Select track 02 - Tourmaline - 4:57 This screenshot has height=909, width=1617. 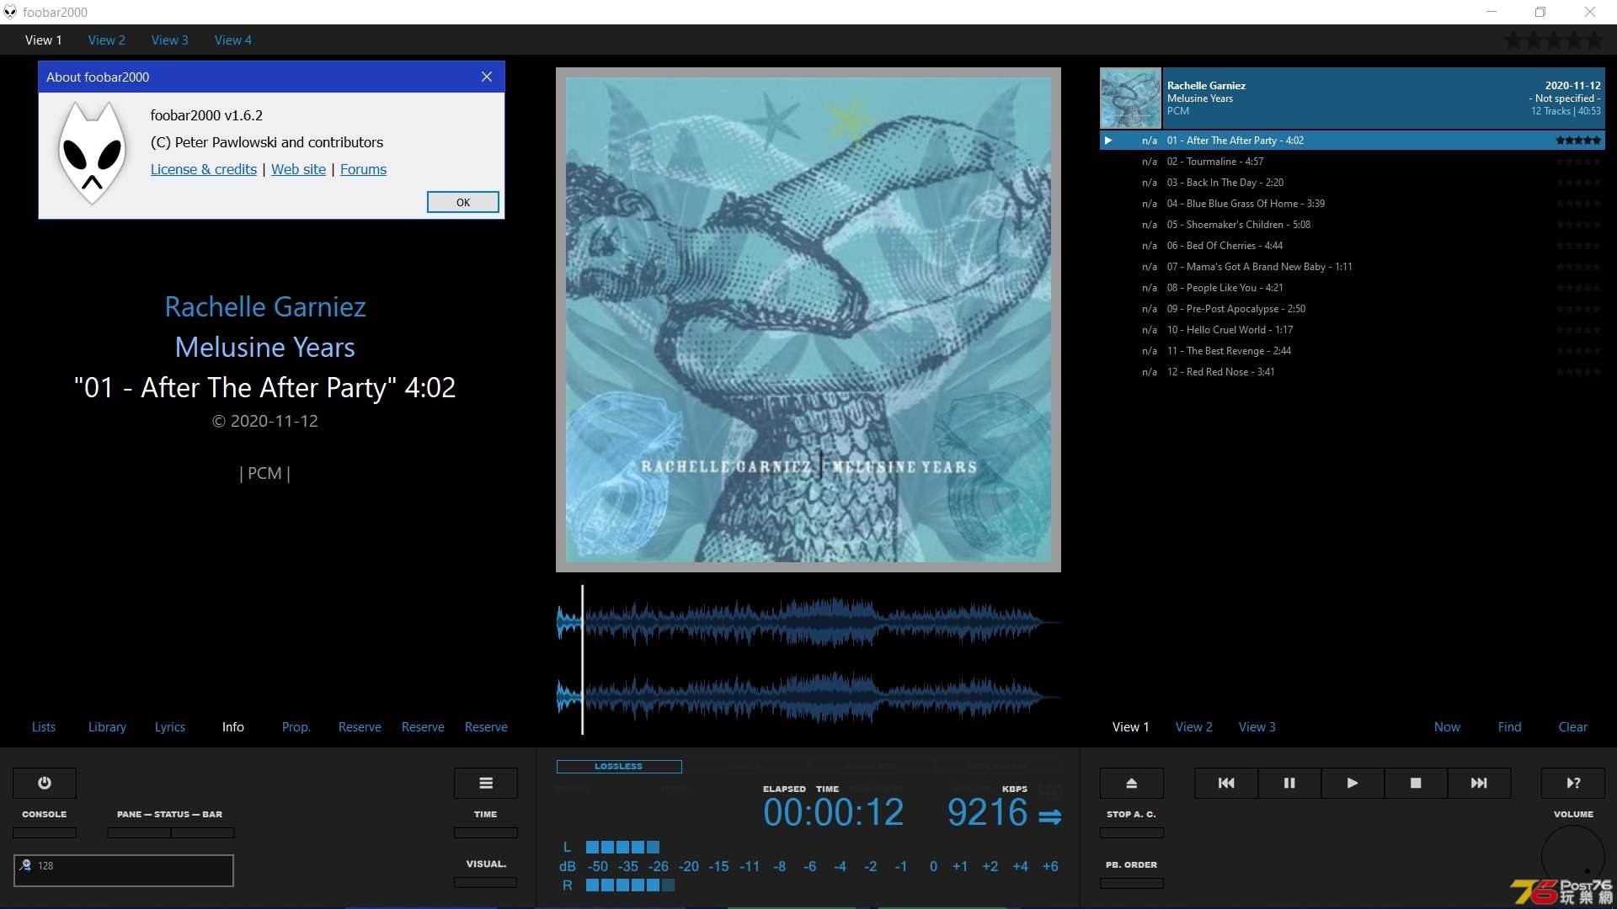pos(1353,162)
